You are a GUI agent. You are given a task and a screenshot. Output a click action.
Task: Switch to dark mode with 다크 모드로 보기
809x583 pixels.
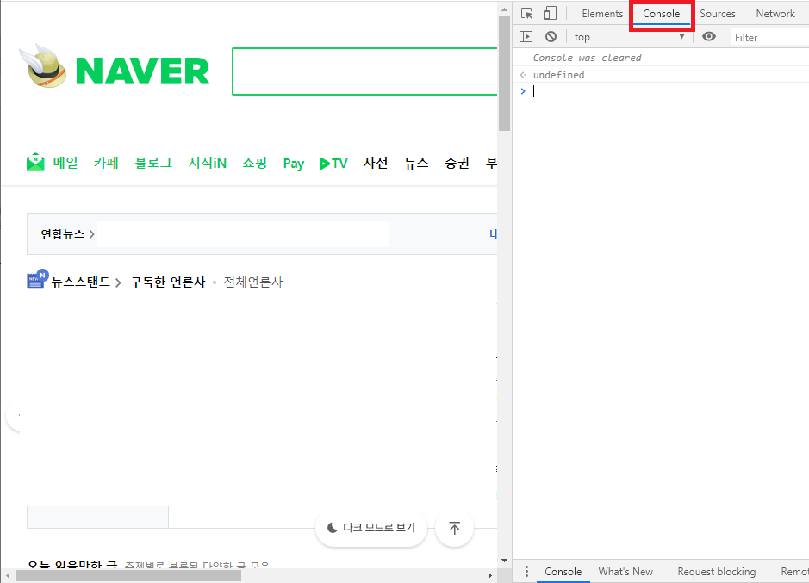(x=371, y=528)
